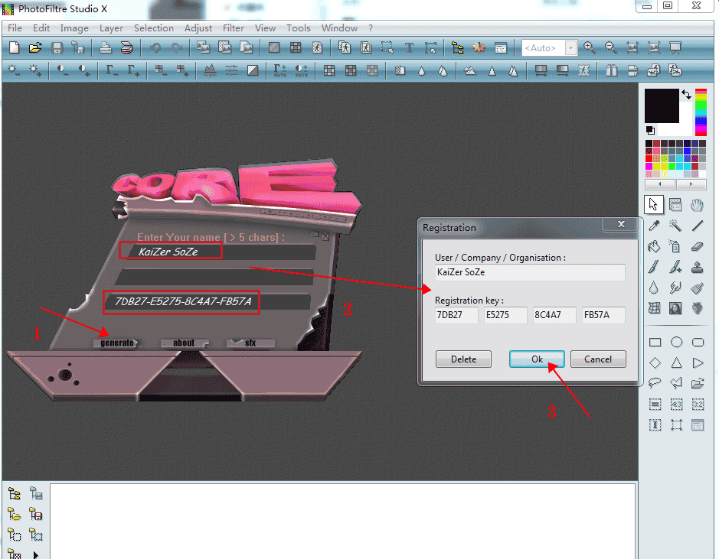Click the about button on the keygen
The width and height of the screenshot is (719, 559).
184,343
